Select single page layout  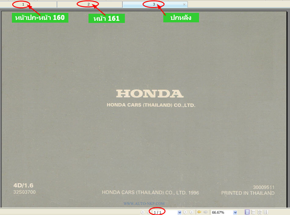tap(247, 212)
